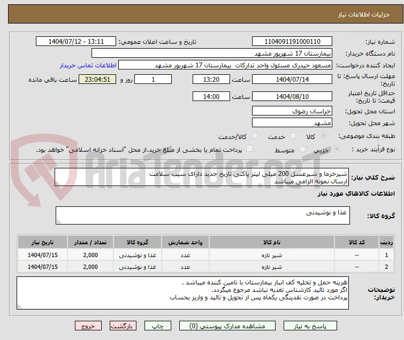Click date 1404/07/15 in row 1
404x340 pixels.
(42, 255)
